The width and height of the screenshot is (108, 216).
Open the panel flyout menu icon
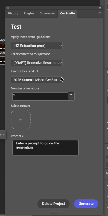[100, 13]
